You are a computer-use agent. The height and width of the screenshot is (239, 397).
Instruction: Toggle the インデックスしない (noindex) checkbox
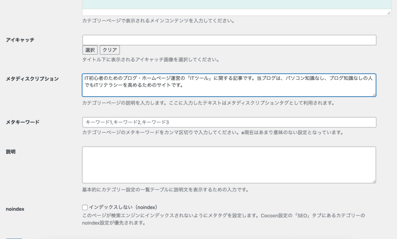(x=85, y=207)
